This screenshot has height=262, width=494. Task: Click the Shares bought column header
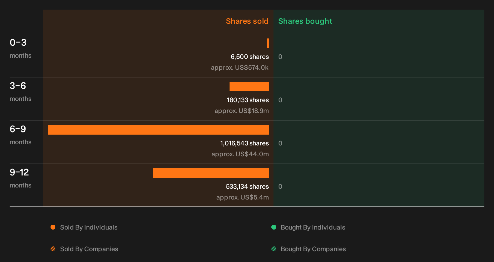pyautogui.click(x=305, y=21)
